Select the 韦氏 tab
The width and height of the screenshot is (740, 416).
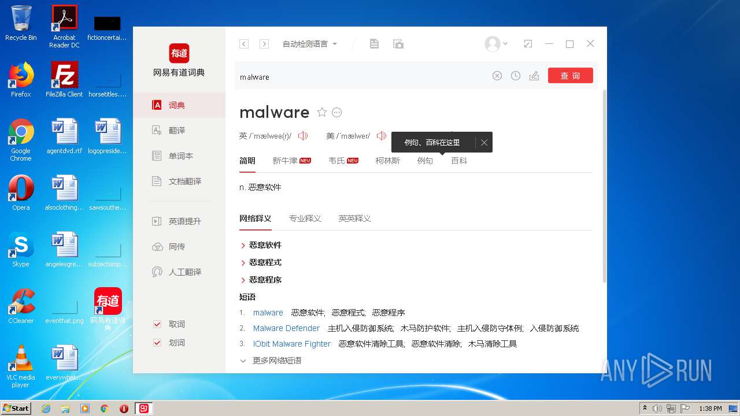tap(343, 161)
